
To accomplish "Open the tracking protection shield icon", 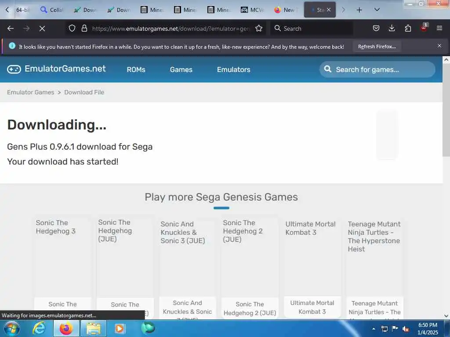I will click(x=72, y=28).
